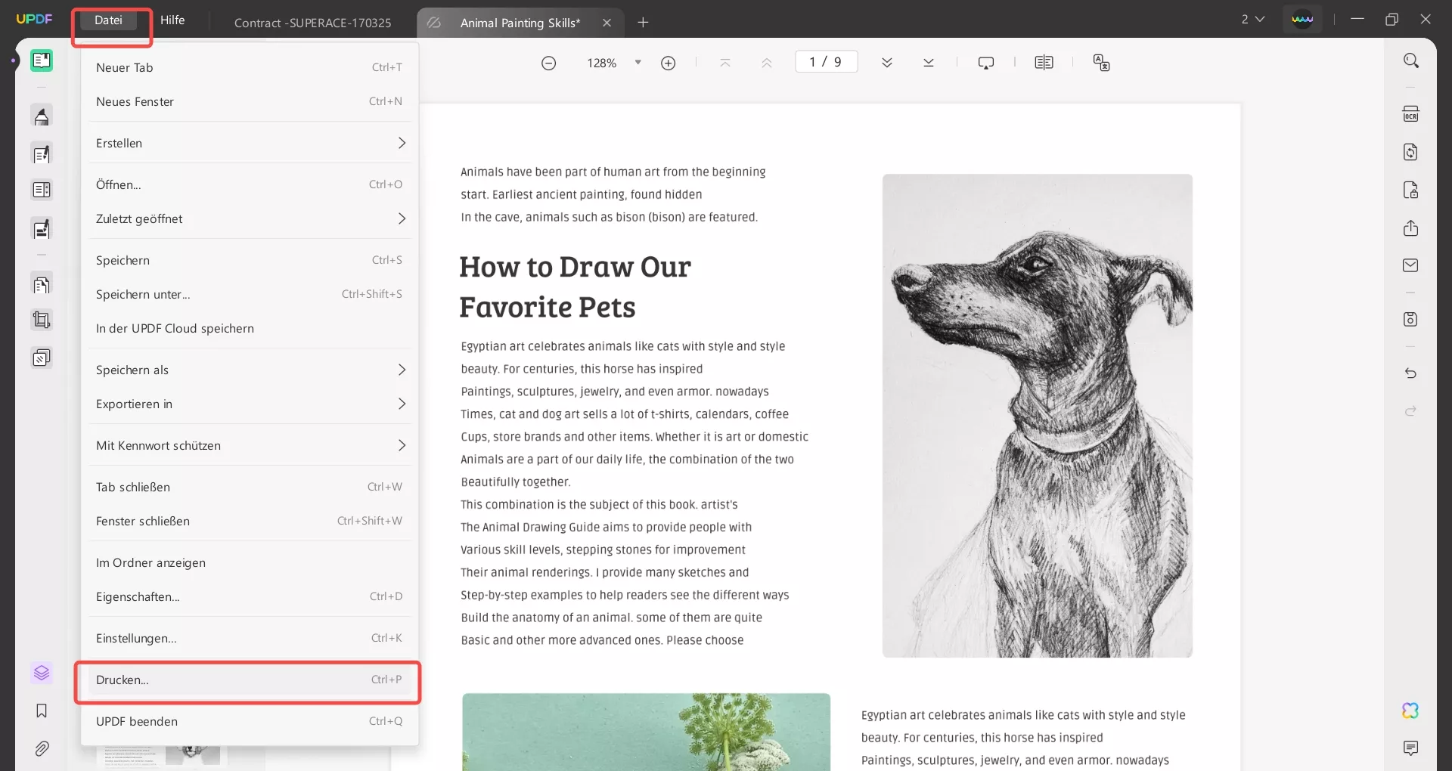Add a new tab with plus button
1452x771 pixels.
tap(643, 23)
